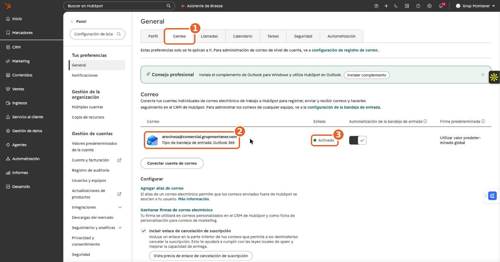This screenshot has width=500, height=262.
Task: Open Notificaciones preferences
Action: 85,75
